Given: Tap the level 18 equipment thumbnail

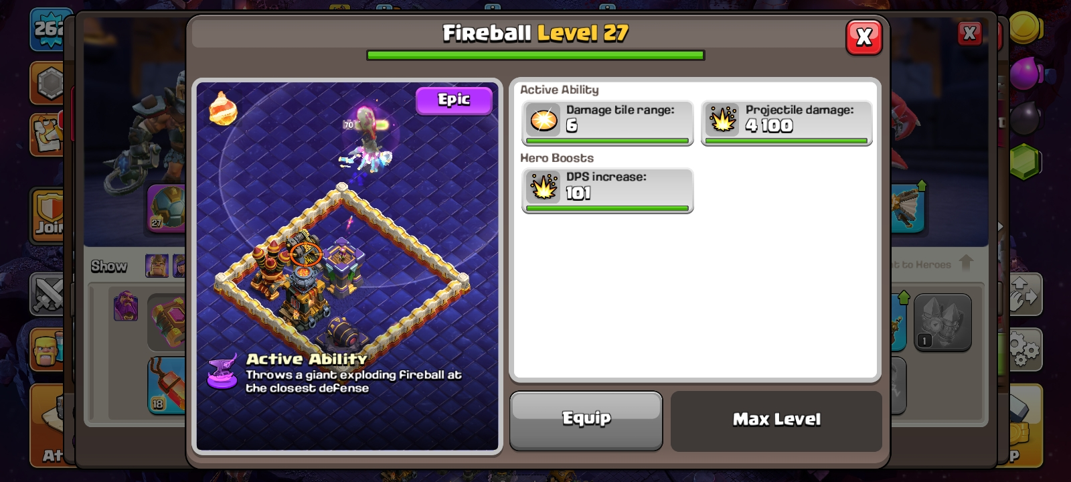Looking at the screenshot, I should pos(166,385).
